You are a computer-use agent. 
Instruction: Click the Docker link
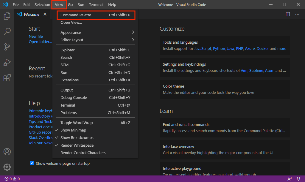[x=263, y=48]
